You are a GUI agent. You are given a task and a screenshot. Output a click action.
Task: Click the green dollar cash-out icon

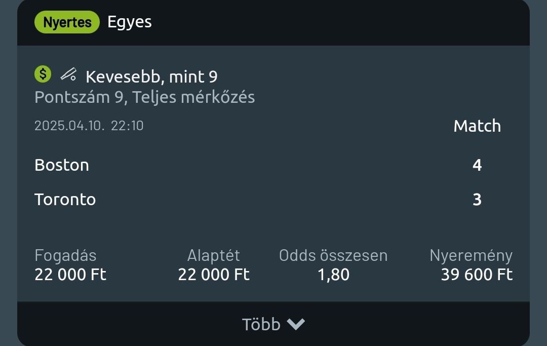point(43,74)
